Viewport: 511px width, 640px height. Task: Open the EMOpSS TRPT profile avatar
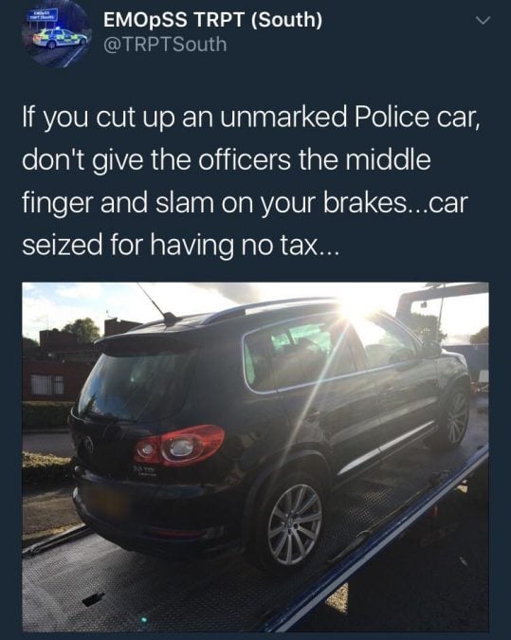tap(57, 36)
